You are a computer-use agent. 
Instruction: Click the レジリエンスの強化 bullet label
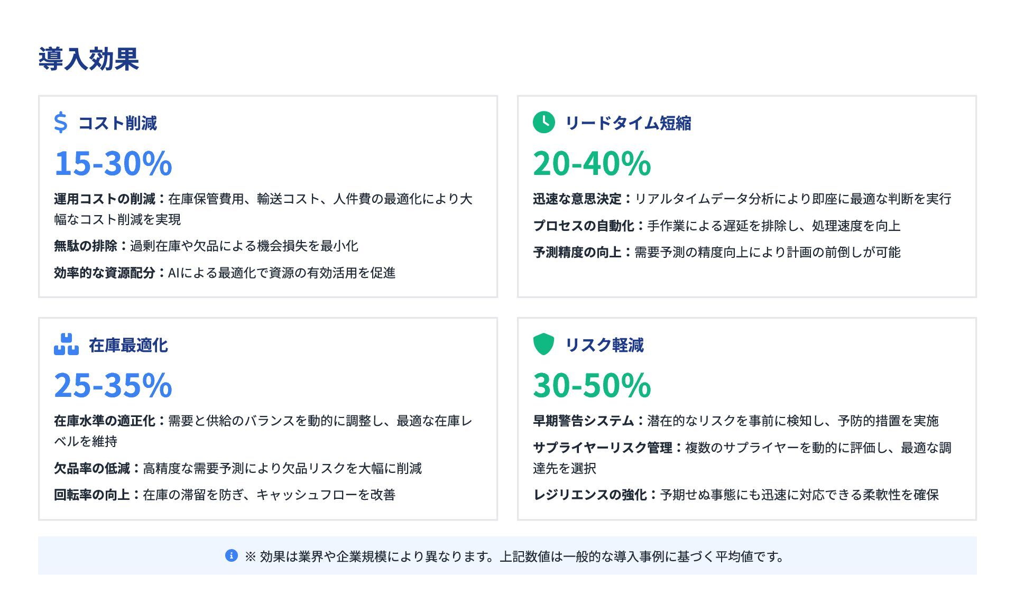coord(590,495)
